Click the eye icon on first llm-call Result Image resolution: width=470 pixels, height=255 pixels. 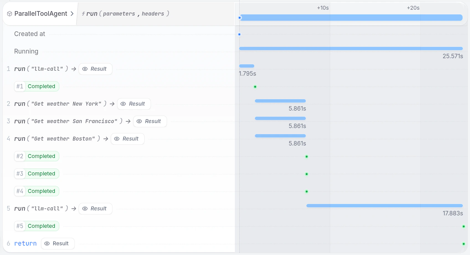[85, 69]
